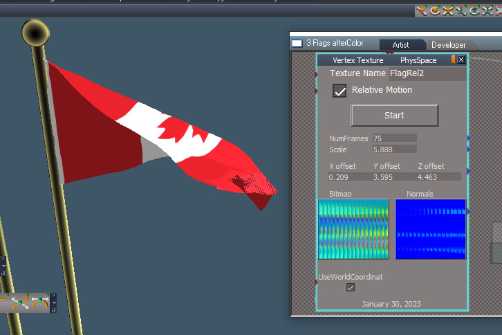Click red input connector beside UseWorldCoordinat

(316, 282)
